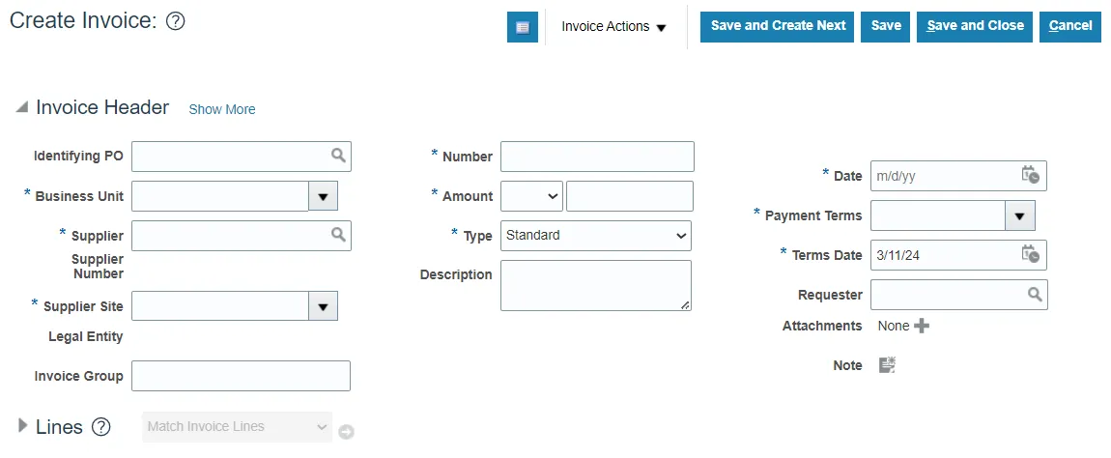Screen dimensions: 1111x458
Task: Open the Note editor icon
Action: click(x=887, y=365)
